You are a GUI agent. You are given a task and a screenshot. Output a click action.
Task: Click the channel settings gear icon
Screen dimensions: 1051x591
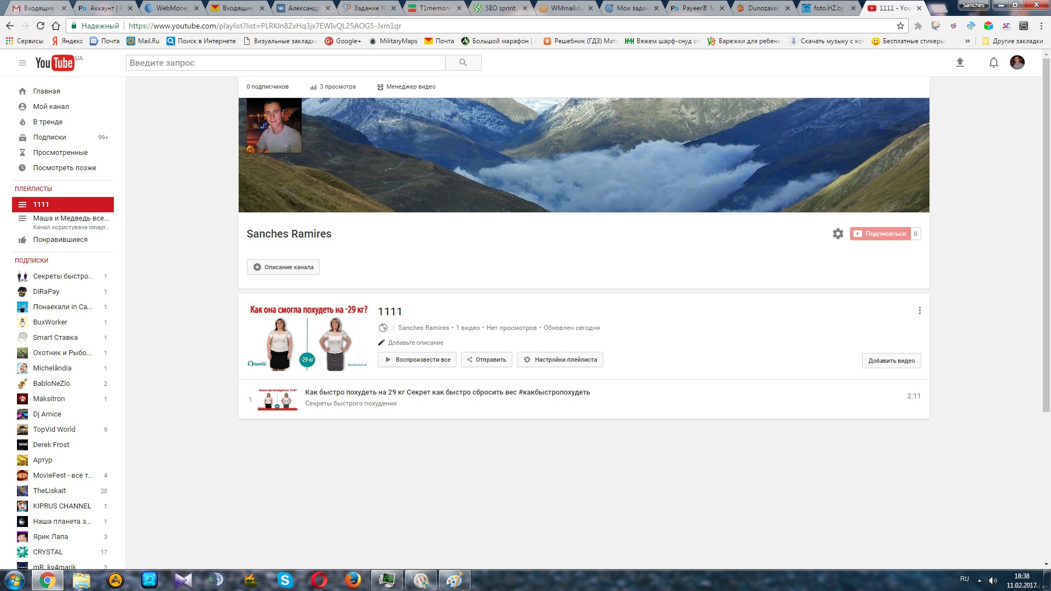(838, 234)
